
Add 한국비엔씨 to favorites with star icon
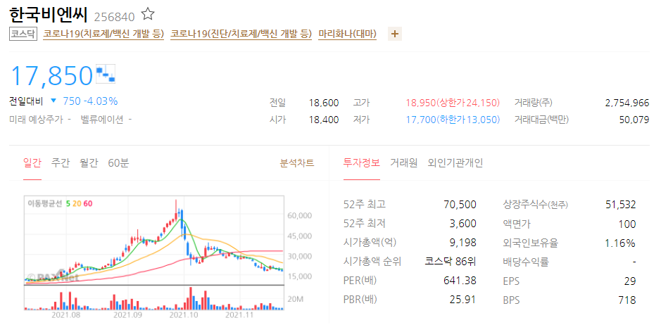[x=148, y=14]
